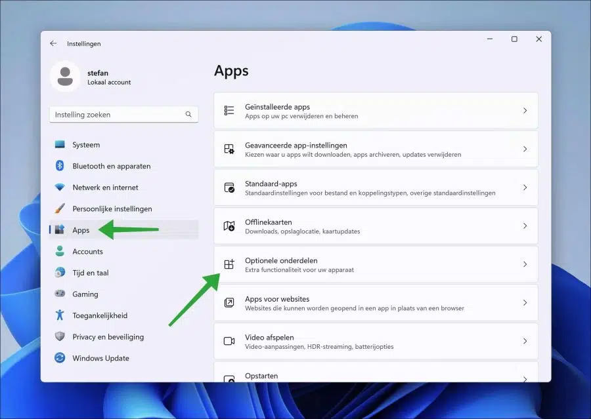Open Tijd en taal settings
Viewport: 591px width, 419px height.
pyautogui.click(x=124, y=273)
